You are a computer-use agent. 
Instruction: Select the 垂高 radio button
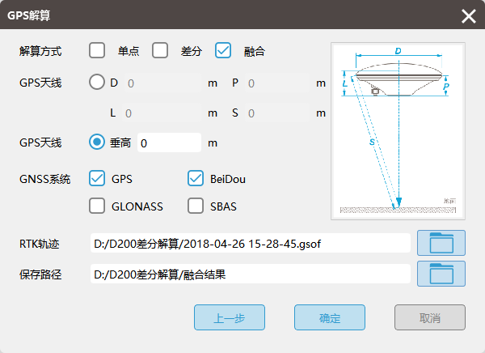click(x=97, y=142)
